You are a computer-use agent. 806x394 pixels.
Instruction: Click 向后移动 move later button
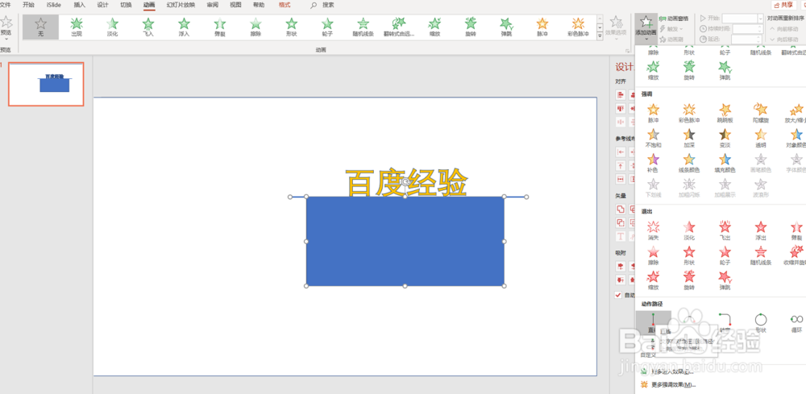pos(784,39)
